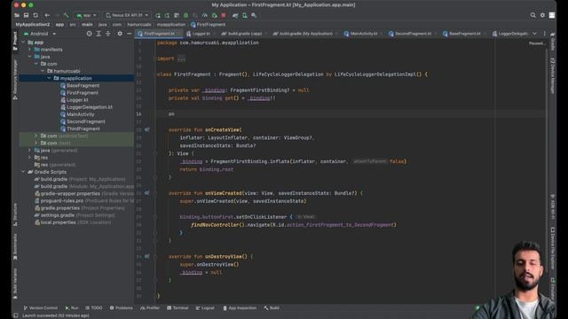Switch to the Logger.kt tab

(x=201, y=34)
